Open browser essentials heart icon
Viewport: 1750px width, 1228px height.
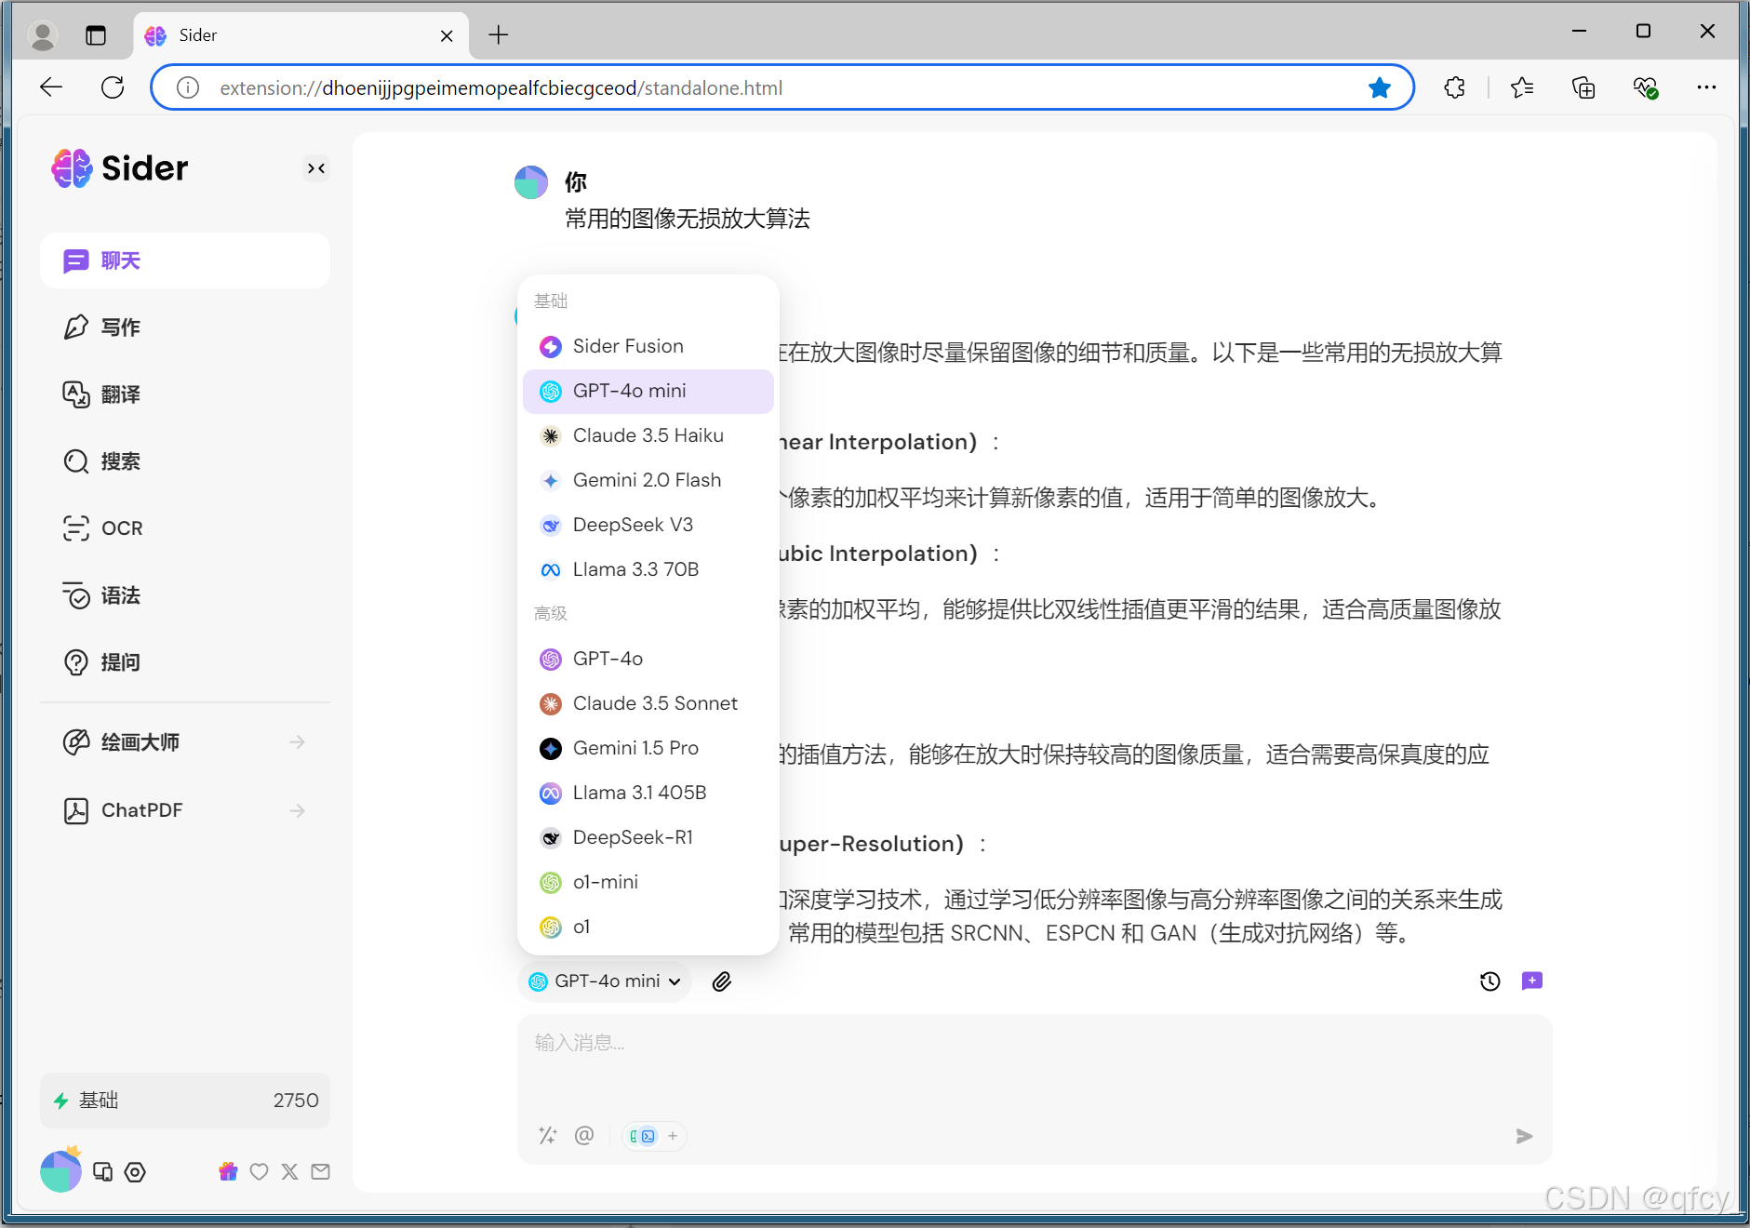[1645, 87]
